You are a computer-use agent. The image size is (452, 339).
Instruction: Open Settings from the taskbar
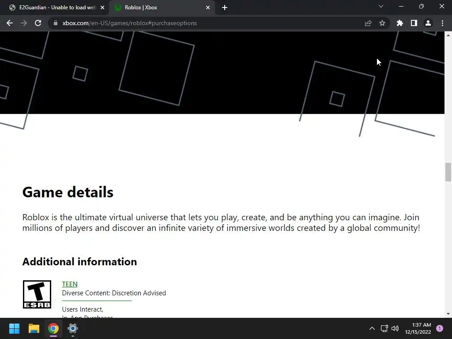73,328
